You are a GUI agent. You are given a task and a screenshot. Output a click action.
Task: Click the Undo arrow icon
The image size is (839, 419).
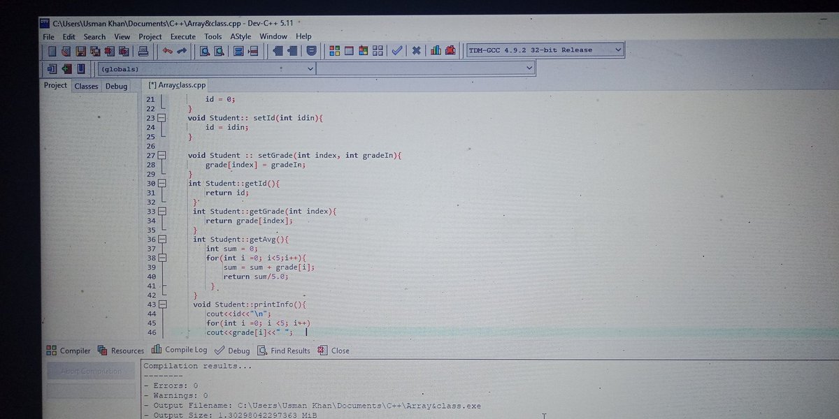tap(167, 50)
